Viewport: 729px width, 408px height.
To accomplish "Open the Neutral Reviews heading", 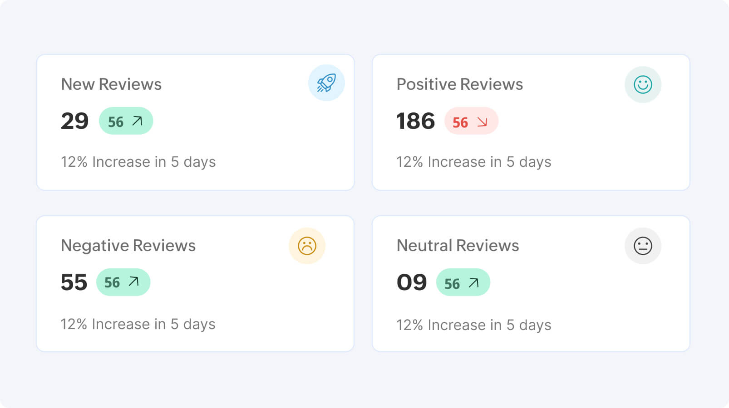I will (x=458, y=246).
